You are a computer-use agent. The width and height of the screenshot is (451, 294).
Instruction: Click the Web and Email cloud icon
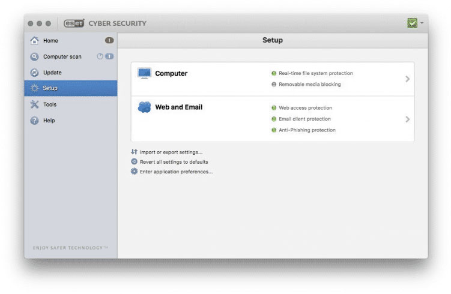coord(144,108)
